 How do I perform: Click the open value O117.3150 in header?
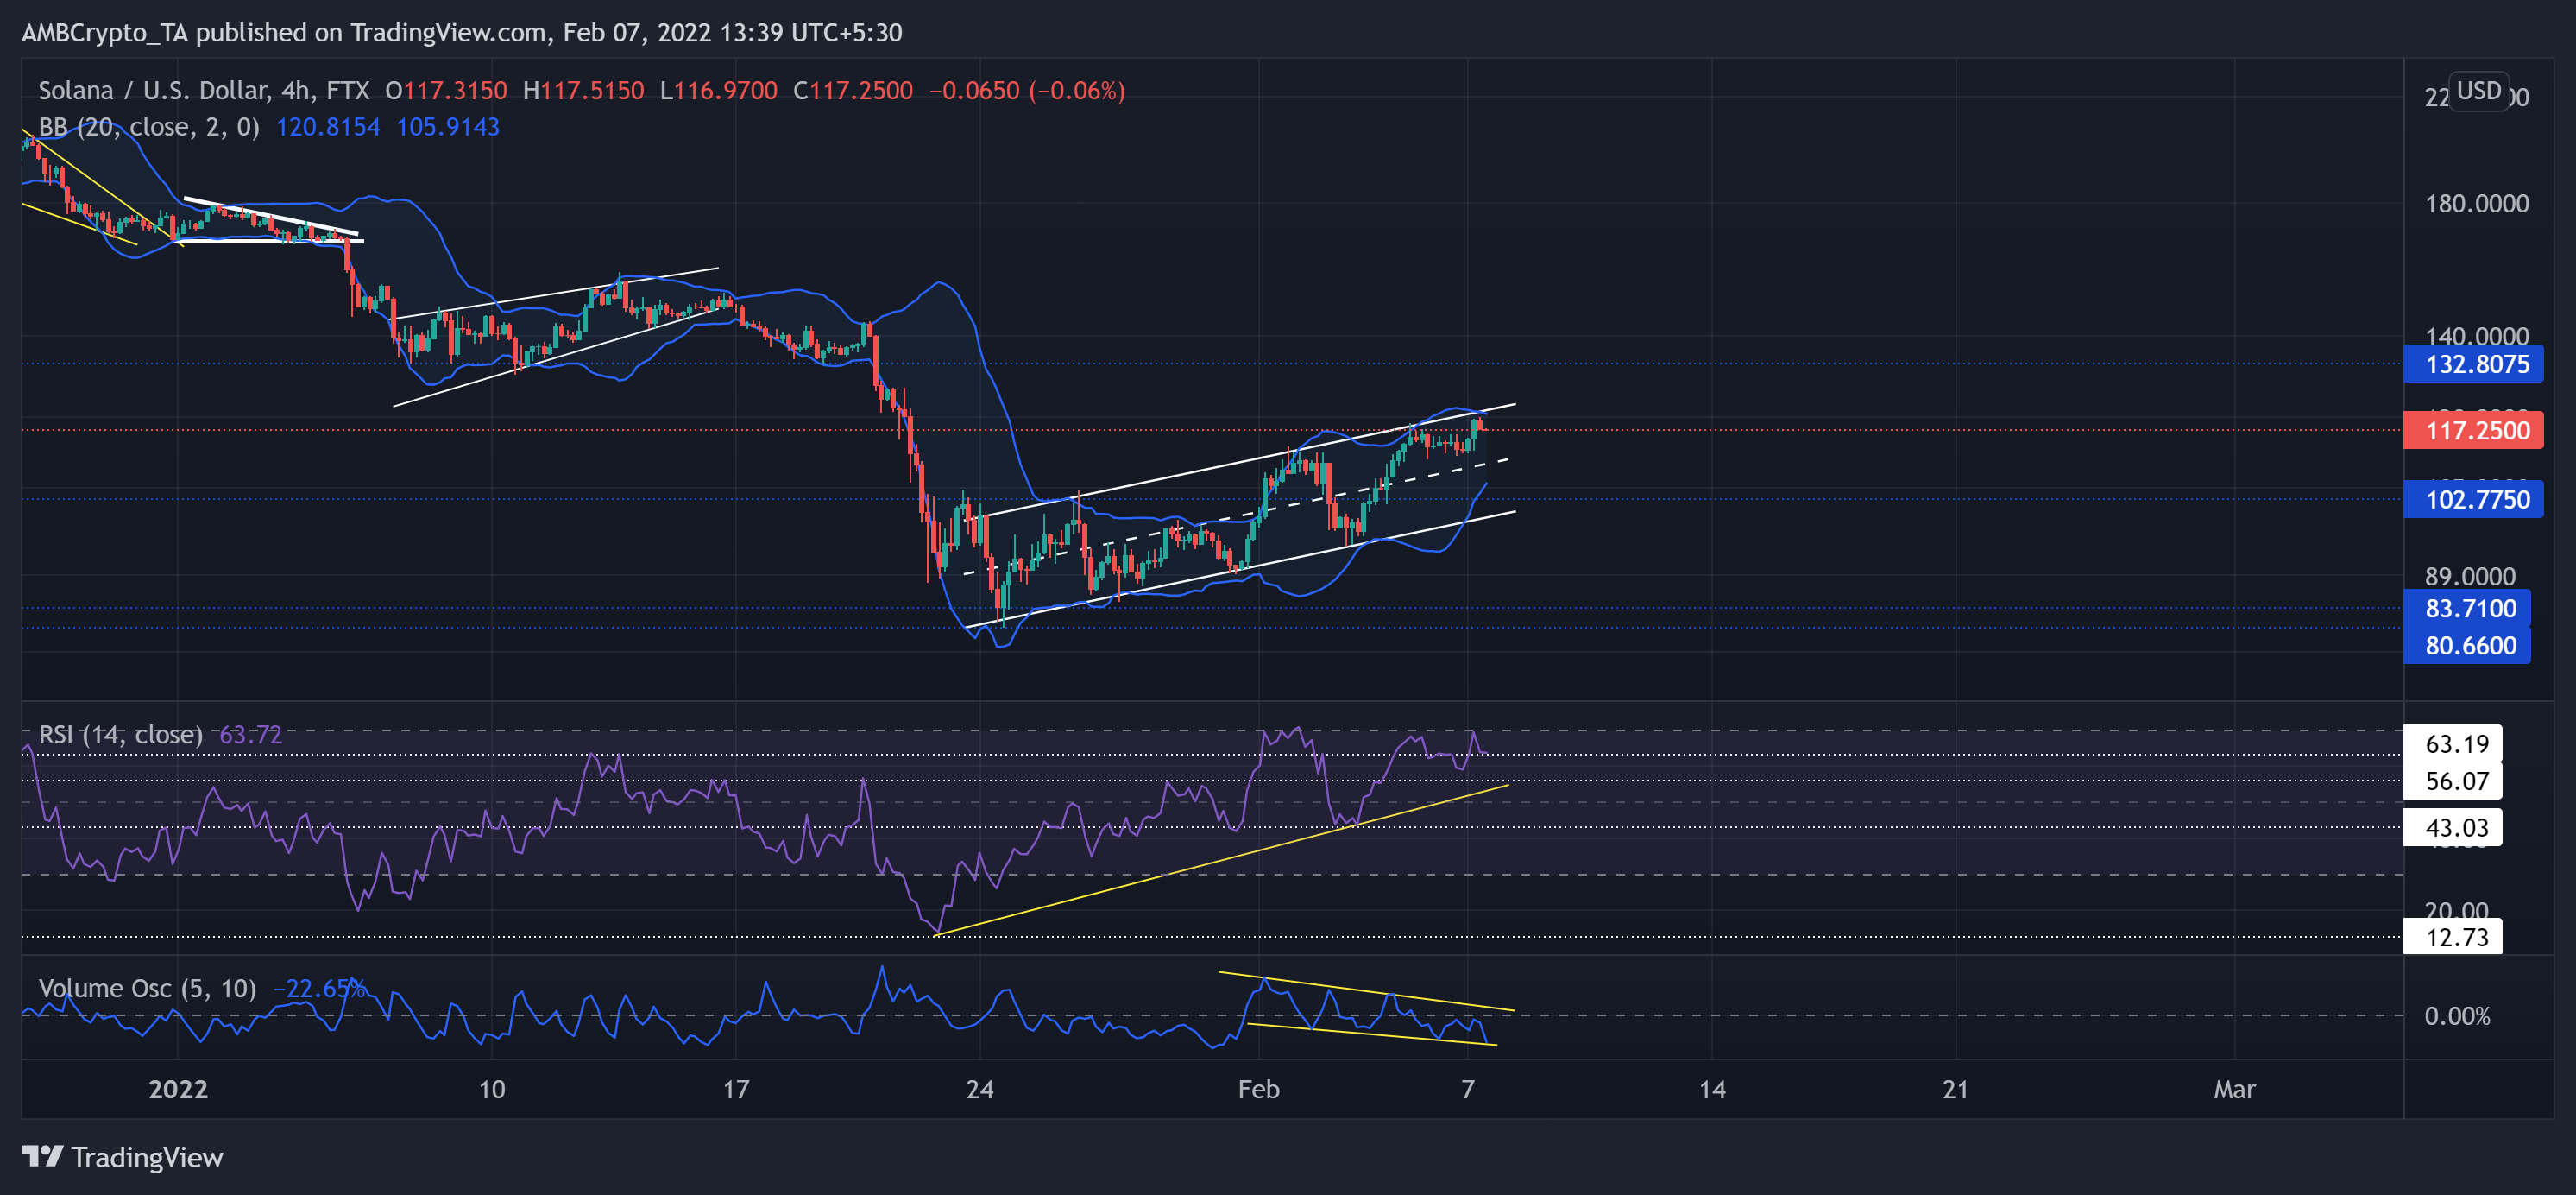click(446, 91)
